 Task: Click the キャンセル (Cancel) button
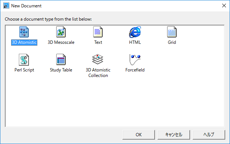click(x=174, y=135)
